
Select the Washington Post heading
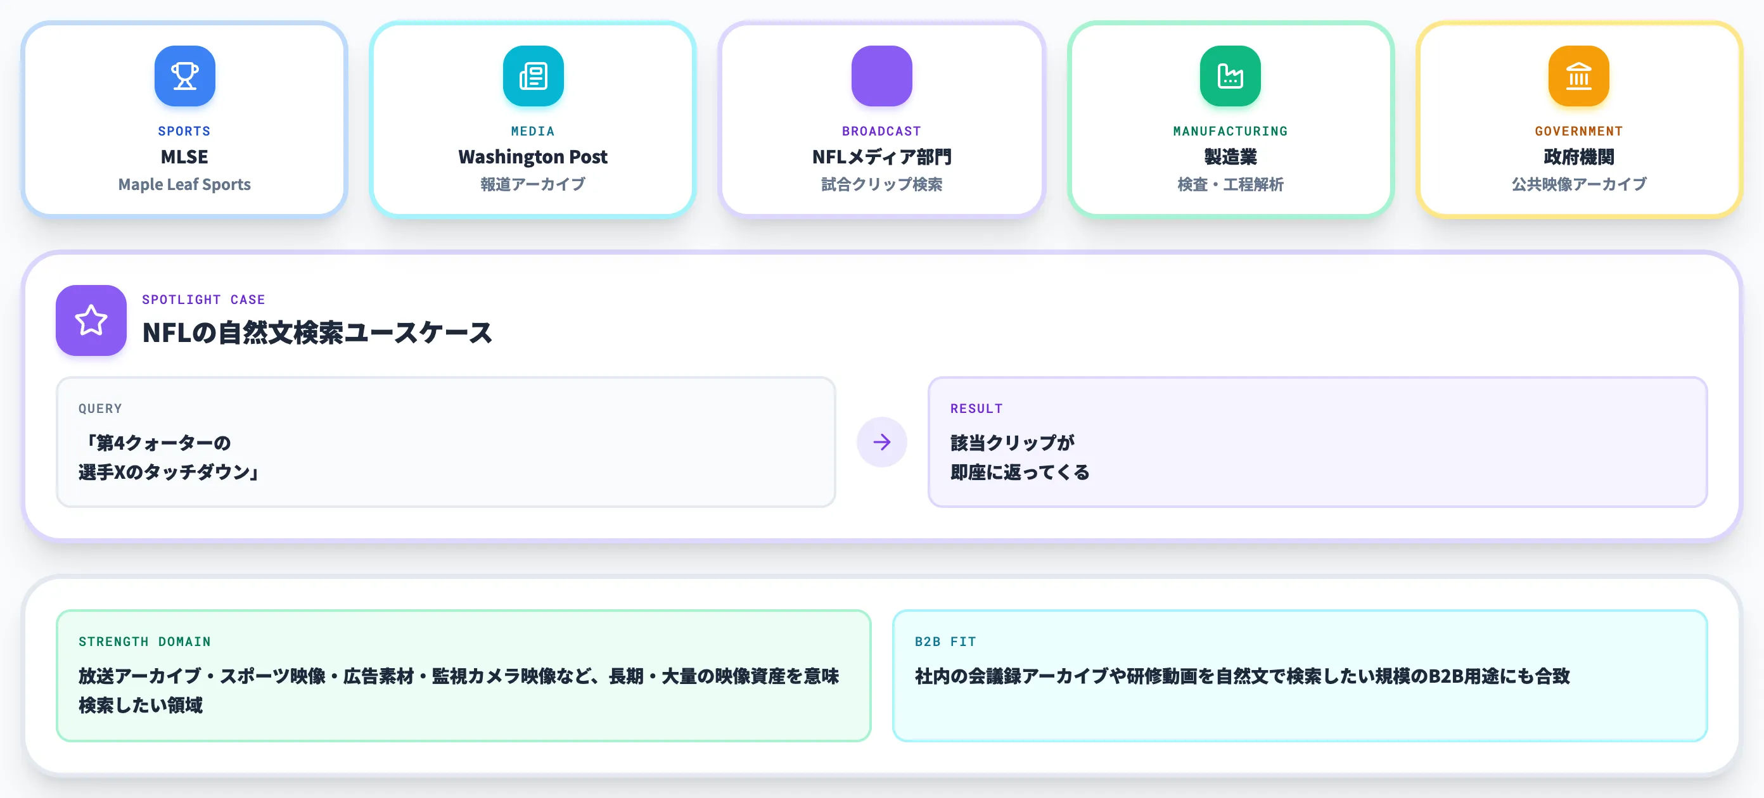pos(533,156)
